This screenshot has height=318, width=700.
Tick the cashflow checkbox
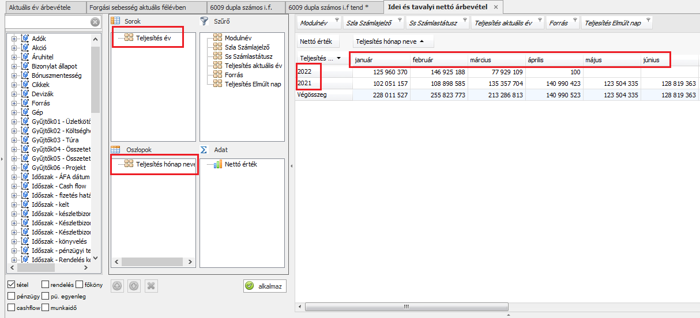[11, 308]
